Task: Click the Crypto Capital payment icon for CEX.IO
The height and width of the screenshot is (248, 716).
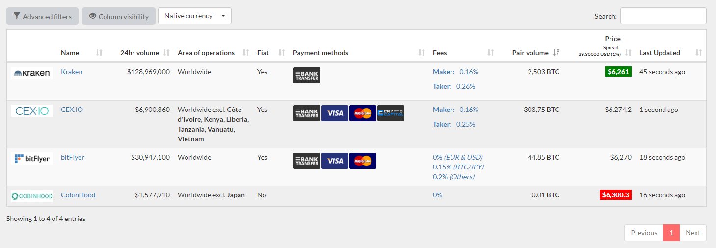Action: coord(391,113)
